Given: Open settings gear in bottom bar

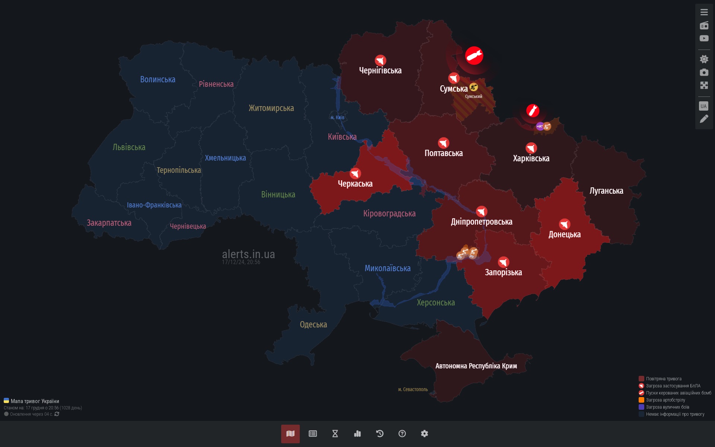Looking at the screenshot, I should pyautogui.click(x=425, y=434).
